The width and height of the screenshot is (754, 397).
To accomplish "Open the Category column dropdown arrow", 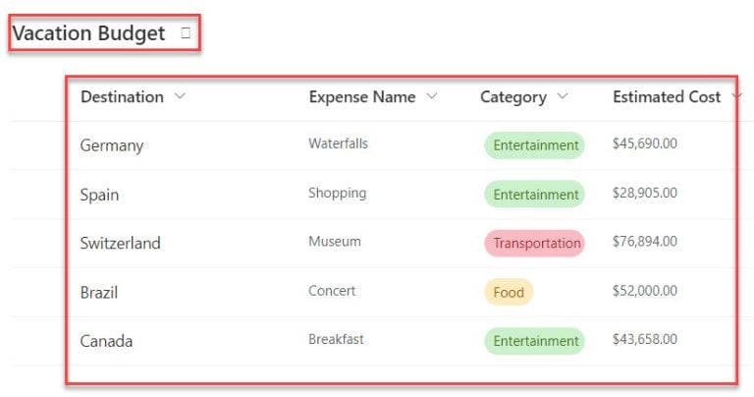I will point(562,96).
